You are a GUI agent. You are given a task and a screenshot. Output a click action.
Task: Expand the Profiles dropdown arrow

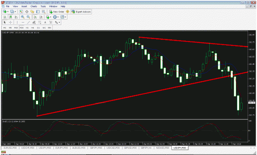tap(15, 11)
